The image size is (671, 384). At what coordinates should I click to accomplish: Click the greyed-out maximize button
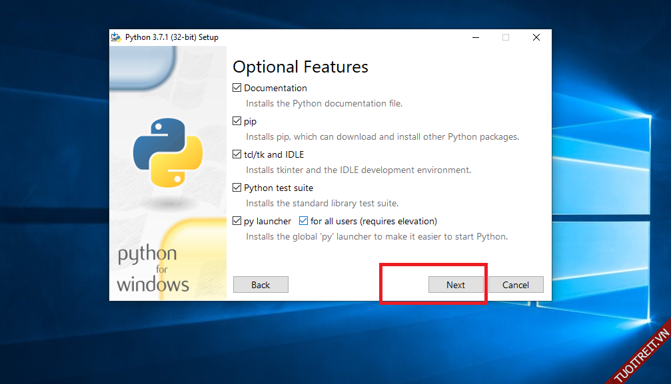tap(506, 37)
